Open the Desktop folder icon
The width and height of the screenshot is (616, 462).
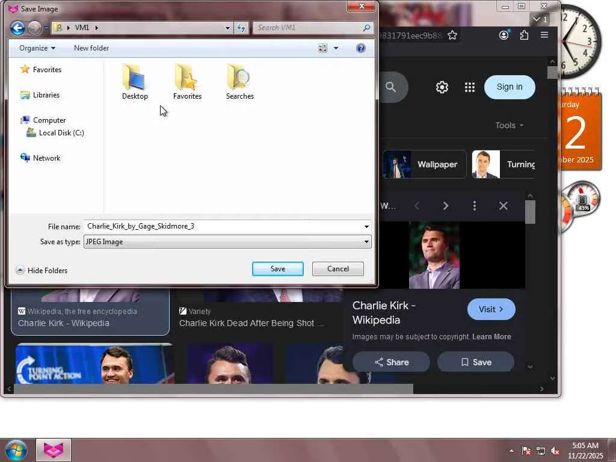pos(135,82)
